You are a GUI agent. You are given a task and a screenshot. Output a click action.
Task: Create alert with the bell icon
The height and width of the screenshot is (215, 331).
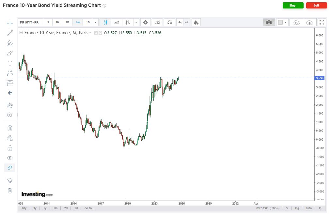coord(196,22)
